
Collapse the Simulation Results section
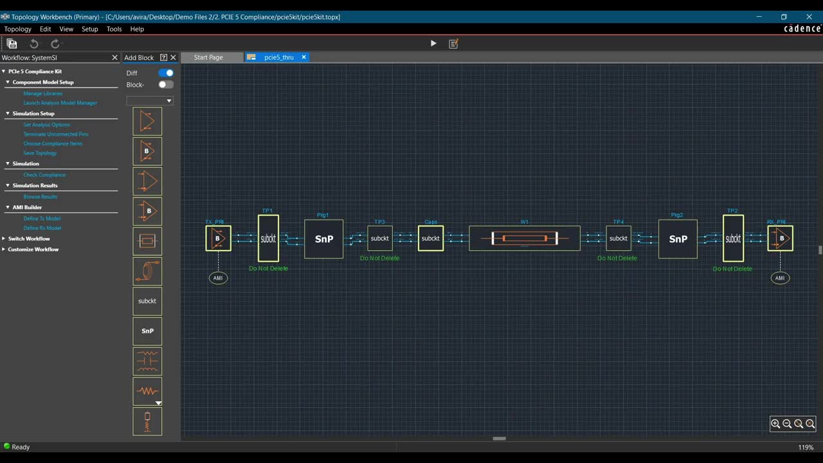pyautogui.click(x=8, y=185)
